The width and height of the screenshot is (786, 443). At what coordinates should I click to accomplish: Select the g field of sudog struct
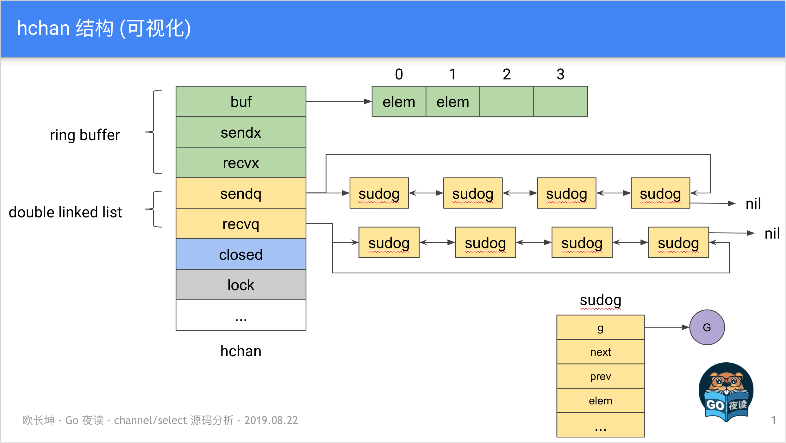pos(600,328)
